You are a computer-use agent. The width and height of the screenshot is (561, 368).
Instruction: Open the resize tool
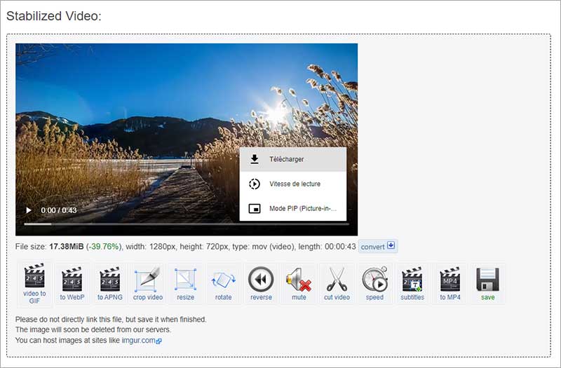(186, 284)
